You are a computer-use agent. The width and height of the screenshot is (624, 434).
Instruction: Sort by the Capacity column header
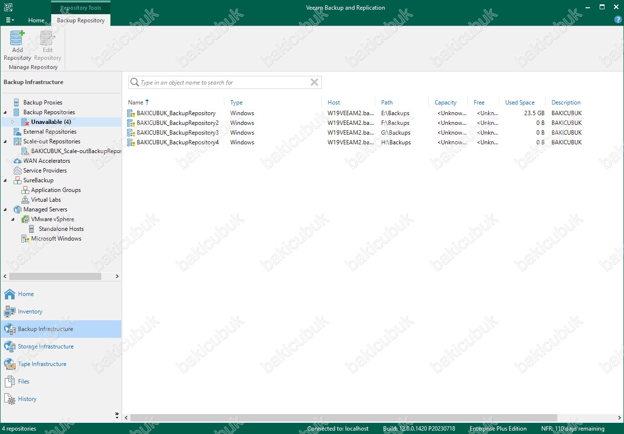pyautogui.click(x=445, y=103)
